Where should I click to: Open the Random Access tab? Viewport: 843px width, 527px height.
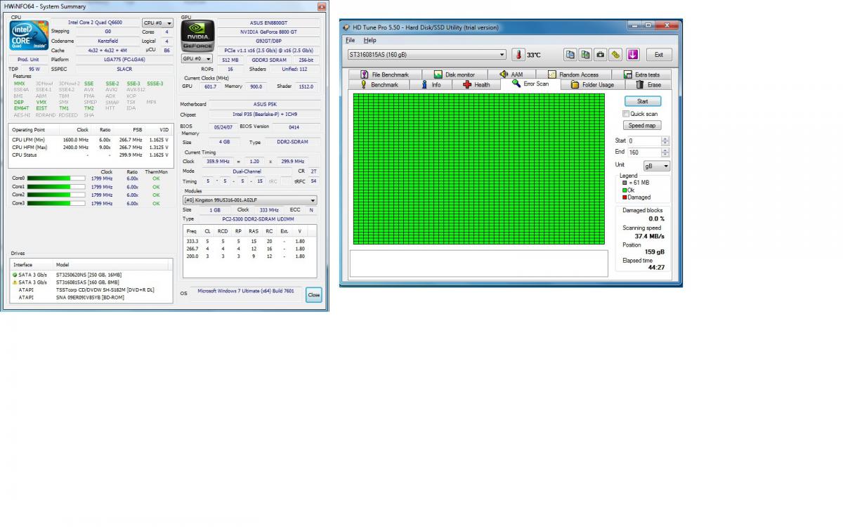coord(573,74)
